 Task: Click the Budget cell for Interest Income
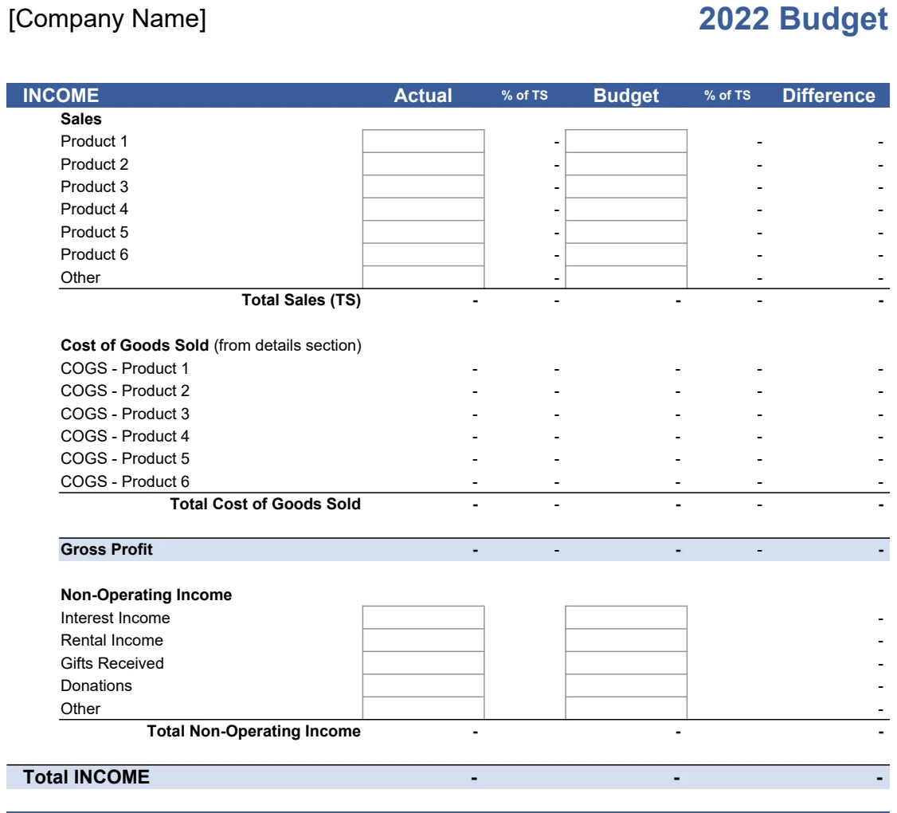626,617
